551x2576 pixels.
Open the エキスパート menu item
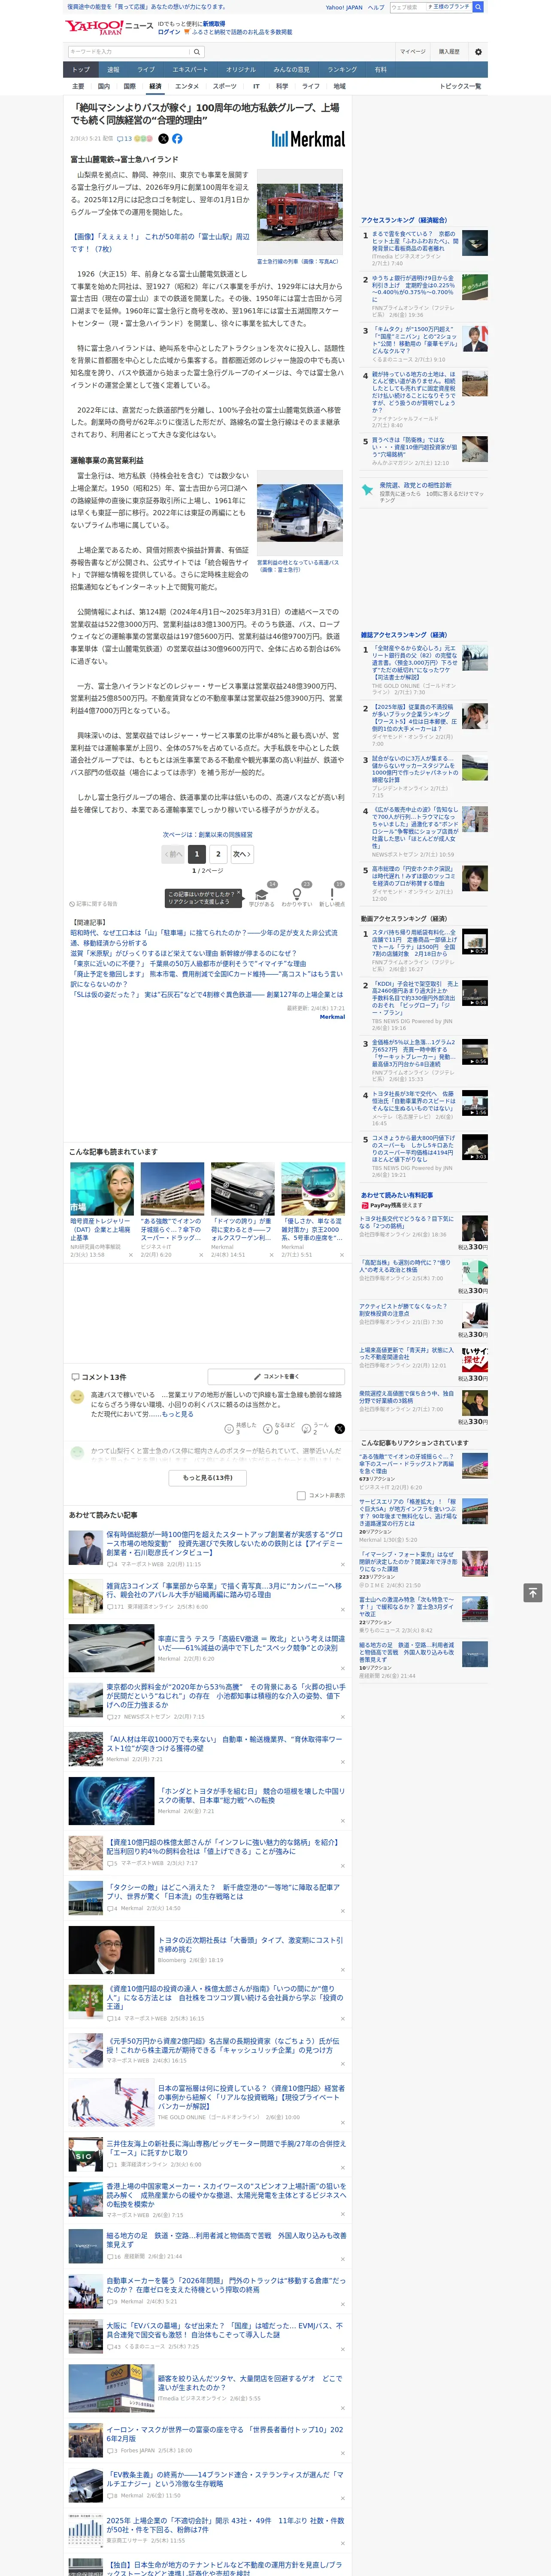[190, 70]
